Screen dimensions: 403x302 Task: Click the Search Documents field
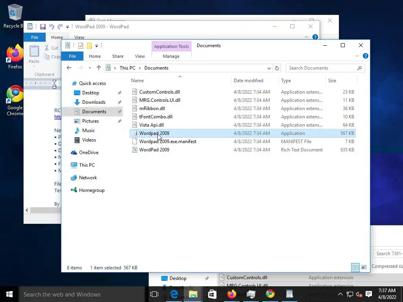(325, 68)
